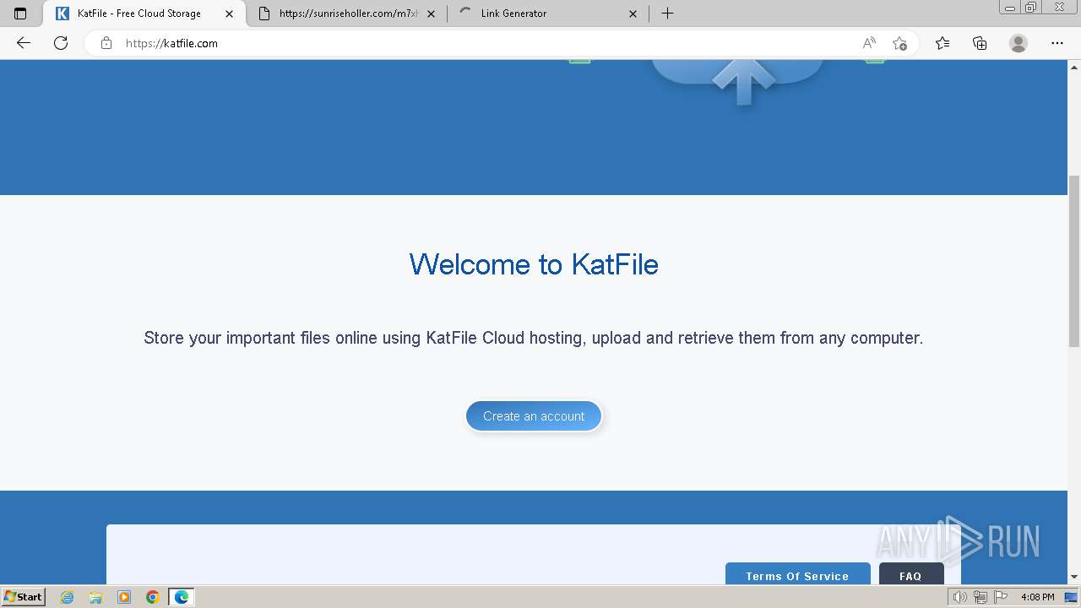The width and height of the screenshot is (1081, 608).
Task: Open the Windows Start menu
Action: [x=23, y=596]
